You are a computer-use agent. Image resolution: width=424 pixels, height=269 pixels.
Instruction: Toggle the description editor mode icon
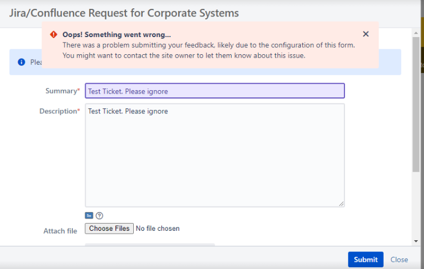coord(89,215)
